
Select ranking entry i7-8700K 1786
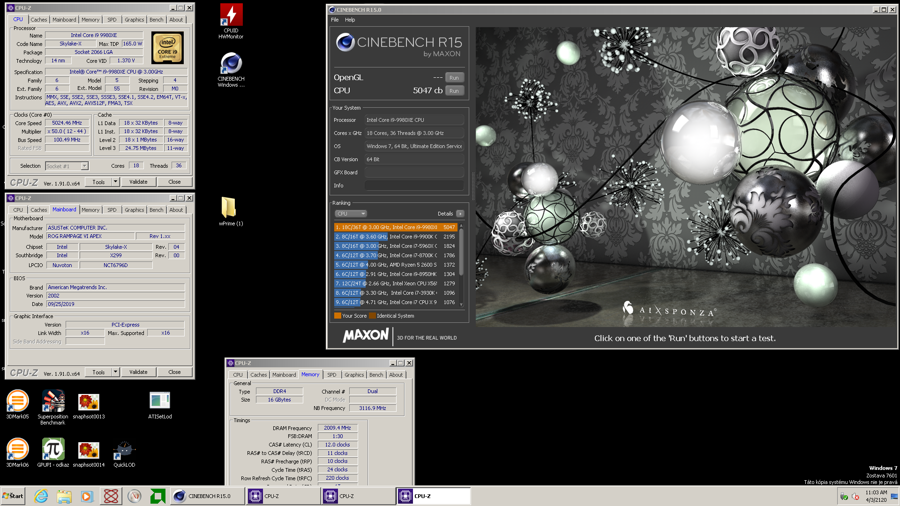(x=396, y=256)
